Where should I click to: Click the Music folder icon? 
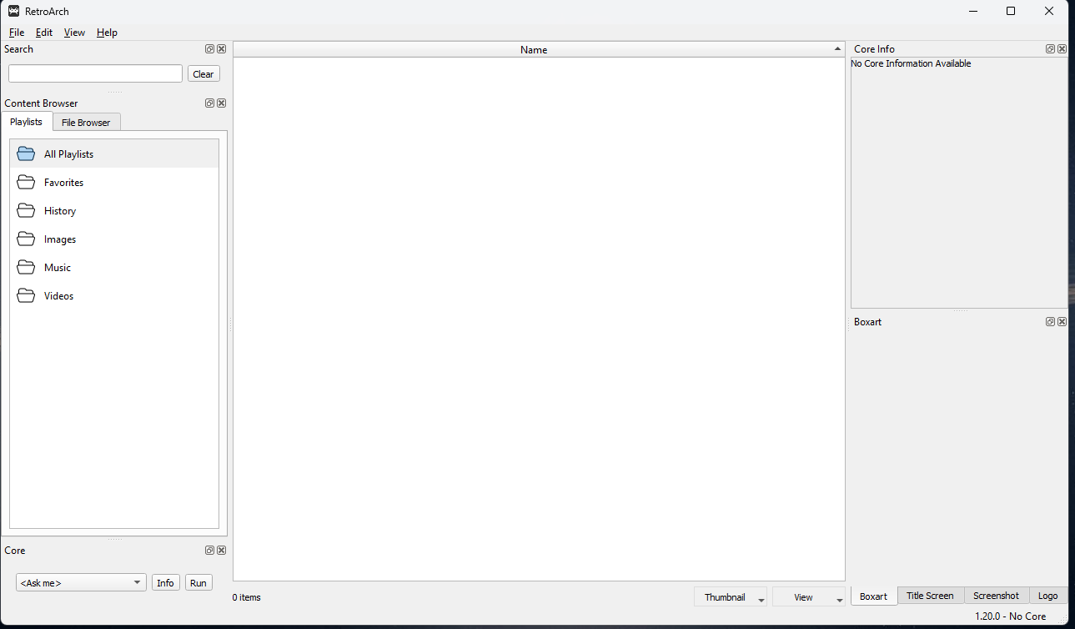click(26, 268)
